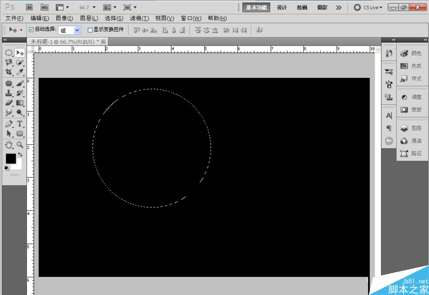Select the Zoom tool in toolbox

[x=20, y=145]
